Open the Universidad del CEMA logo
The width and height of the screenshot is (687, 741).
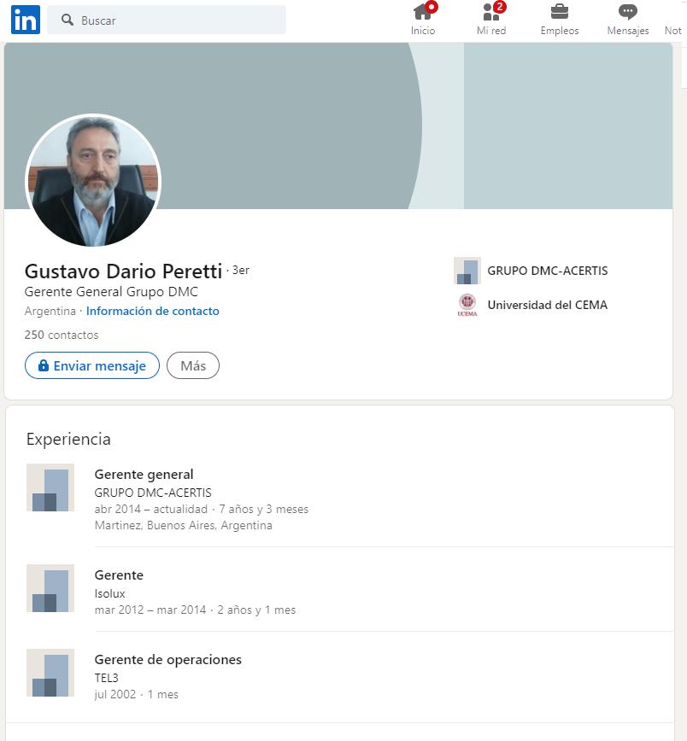[467, 305]
